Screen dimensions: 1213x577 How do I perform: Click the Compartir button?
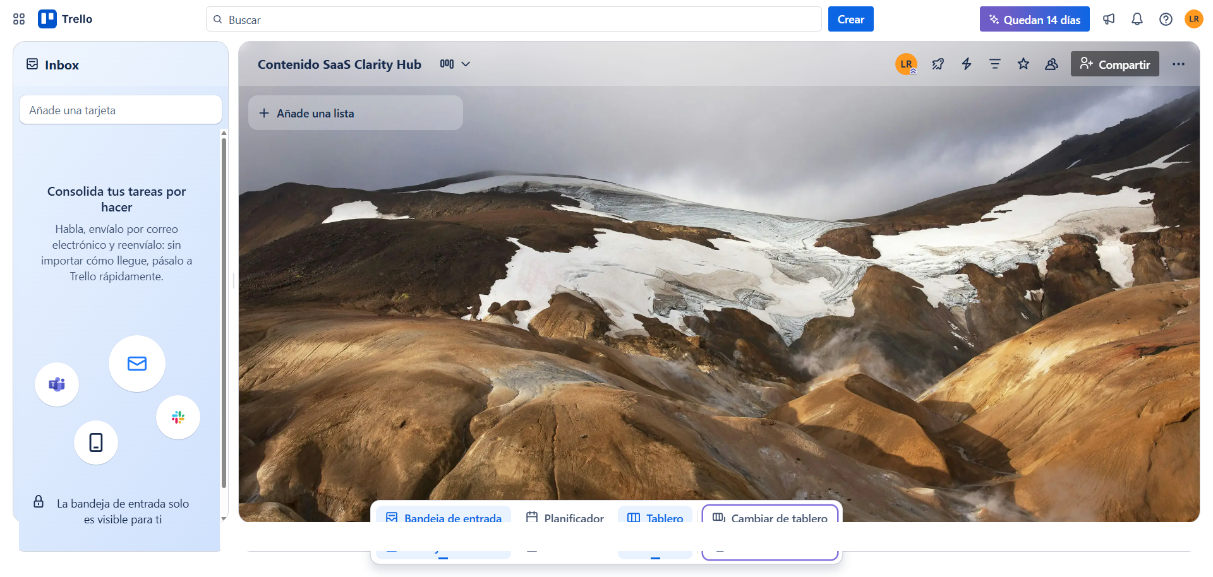coord(1114,64)
